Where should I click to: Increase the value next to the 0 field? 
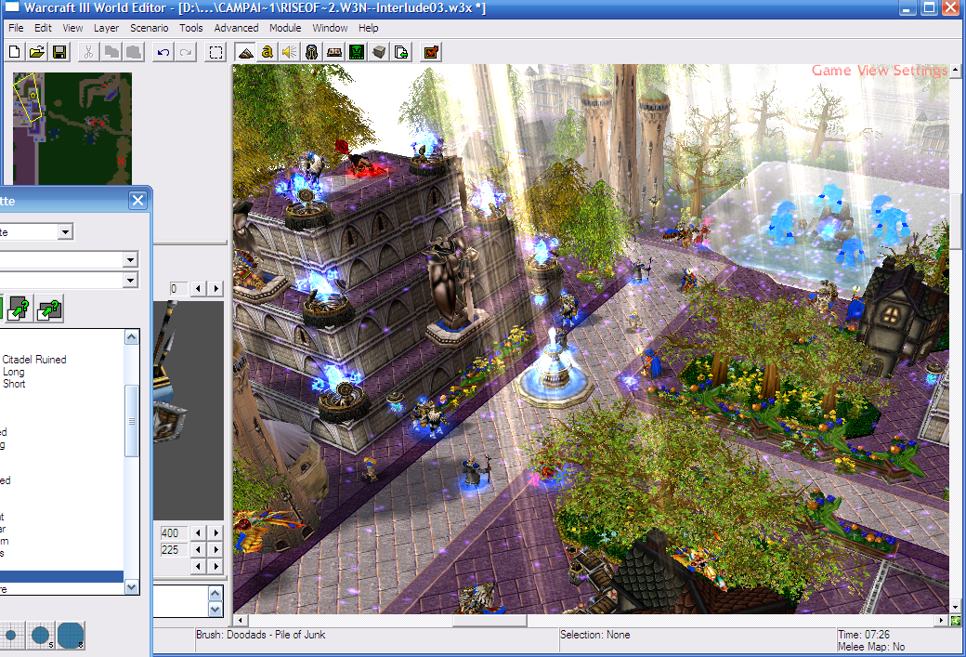pyautogui.click(x=215, y=288)
